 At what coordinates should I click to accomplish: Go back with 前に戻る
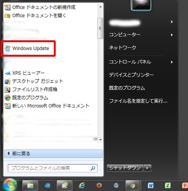tap(53, 154)
